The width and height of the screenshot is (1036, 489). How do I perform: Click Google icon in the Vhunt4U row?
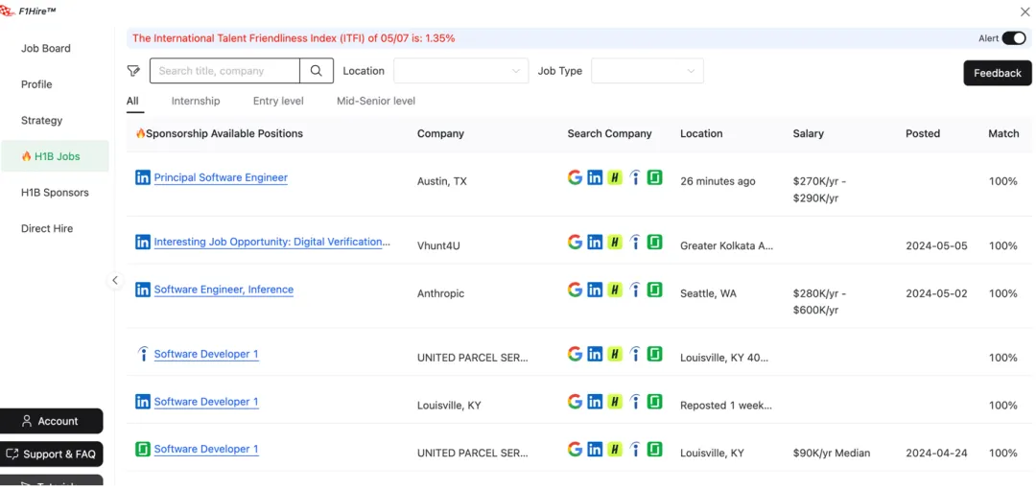[x=575, y=242]
